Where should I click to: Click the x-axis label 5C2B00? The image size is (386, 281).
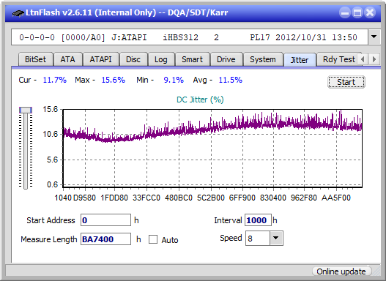pyautogui.click(x=211, y=198)
